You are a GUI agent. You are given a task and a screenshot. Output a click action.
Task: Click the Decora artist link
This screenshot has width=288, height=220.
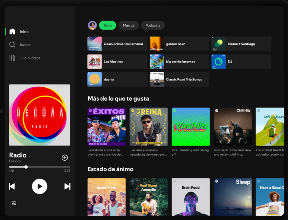[x=15, y=161]
